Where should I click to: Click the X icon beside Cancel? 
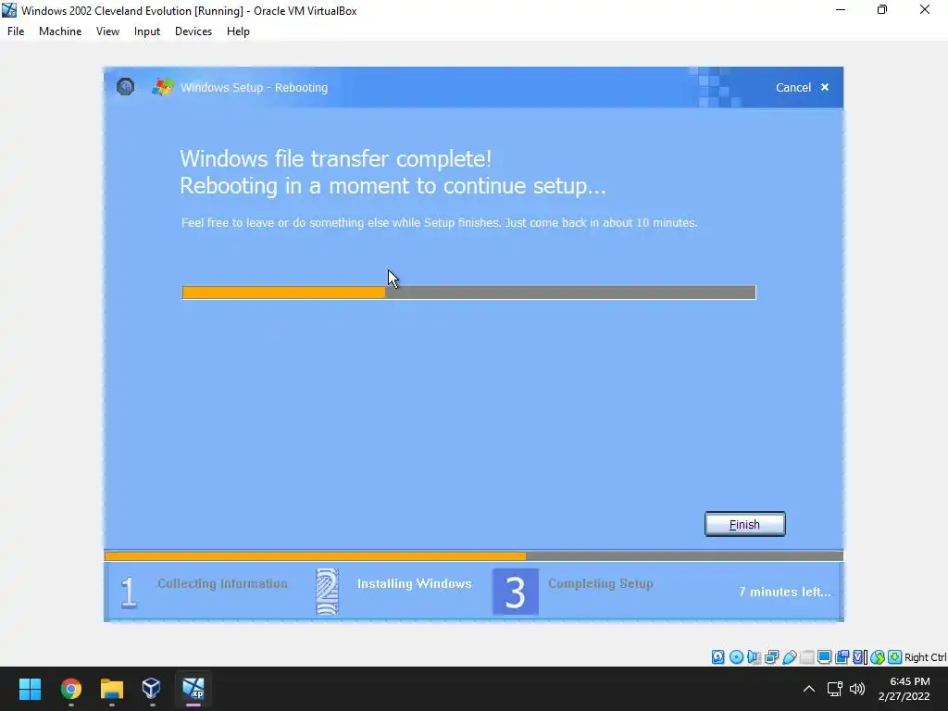[x=825, y=87]
